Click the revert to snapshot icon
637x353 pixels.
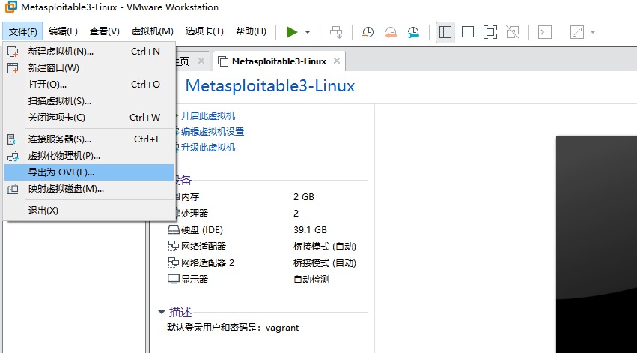pyautogui.click(x=391, y=32)
